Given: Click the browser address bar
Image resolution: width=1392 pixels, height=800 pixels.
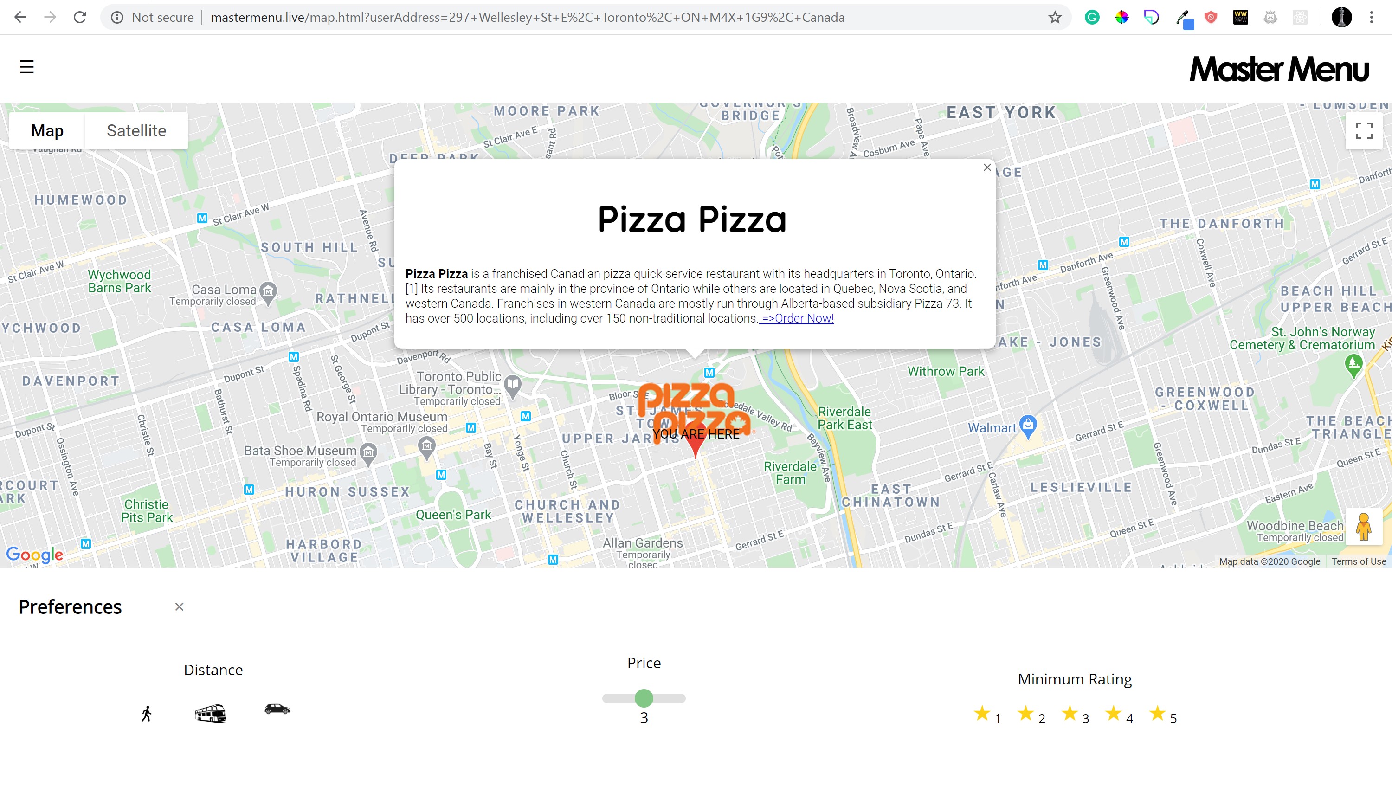Looking at the screenshot, I should [528, 18].
